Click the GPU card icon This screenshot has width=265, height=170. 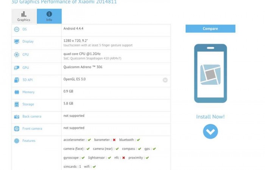(x=17, y=68)
